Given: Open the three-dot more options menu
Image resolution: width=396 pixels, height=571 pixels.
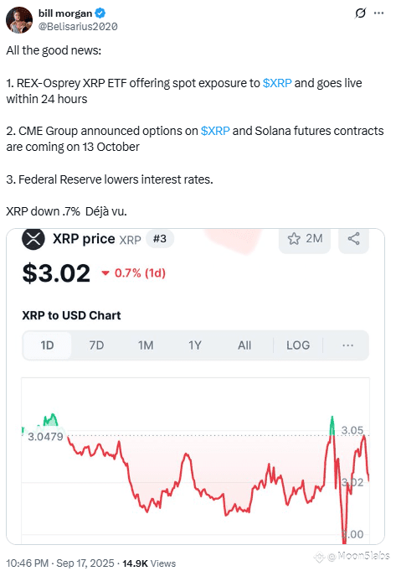Looking at the screenshot, I should coord(379,13).
